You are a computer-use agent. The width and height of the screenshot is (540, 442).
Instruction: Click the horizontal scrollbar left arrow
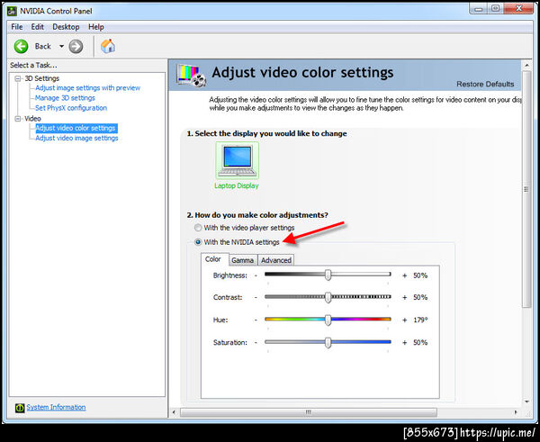coord(174,412)
